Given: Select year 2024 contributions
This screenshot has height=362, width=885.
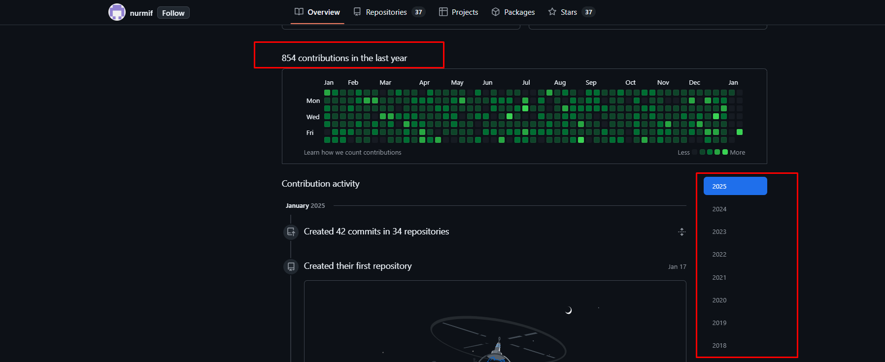Looking at the screenshot, I should pos(719,209).
